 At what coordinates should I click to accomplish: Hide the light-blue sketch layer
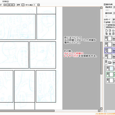[x=108, y=67]
